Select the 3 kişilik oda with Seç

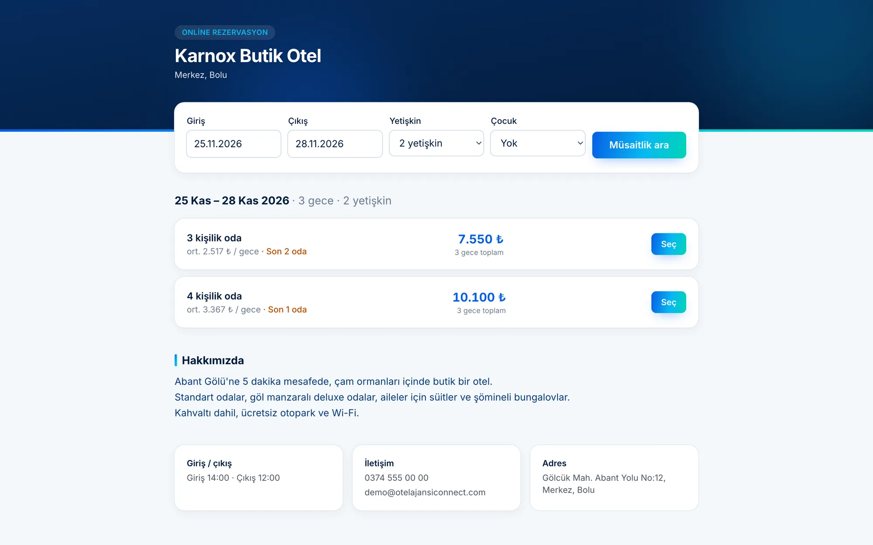[x=668, y=244]
